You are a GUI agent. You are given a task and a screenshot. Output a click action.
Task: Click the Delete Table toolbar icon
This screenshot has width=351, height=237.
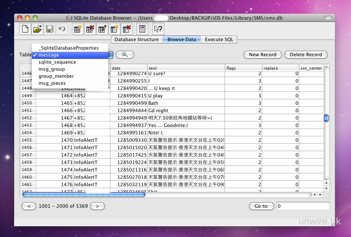pos(90,29)
